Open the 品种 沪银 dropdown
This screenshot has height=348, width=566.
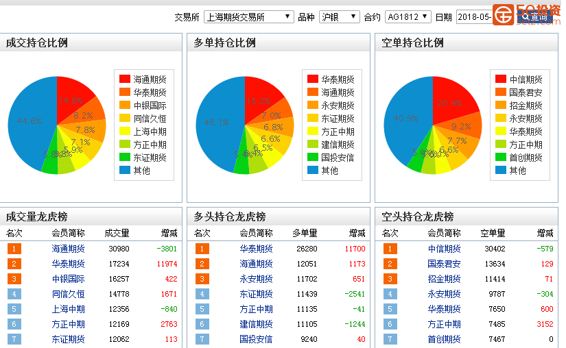pyautogui.click(x=339, y=17)
